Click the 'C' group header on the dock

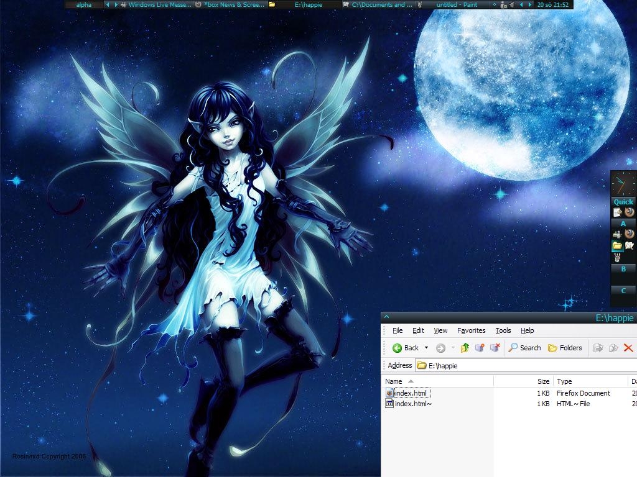(x=623, y=291)
